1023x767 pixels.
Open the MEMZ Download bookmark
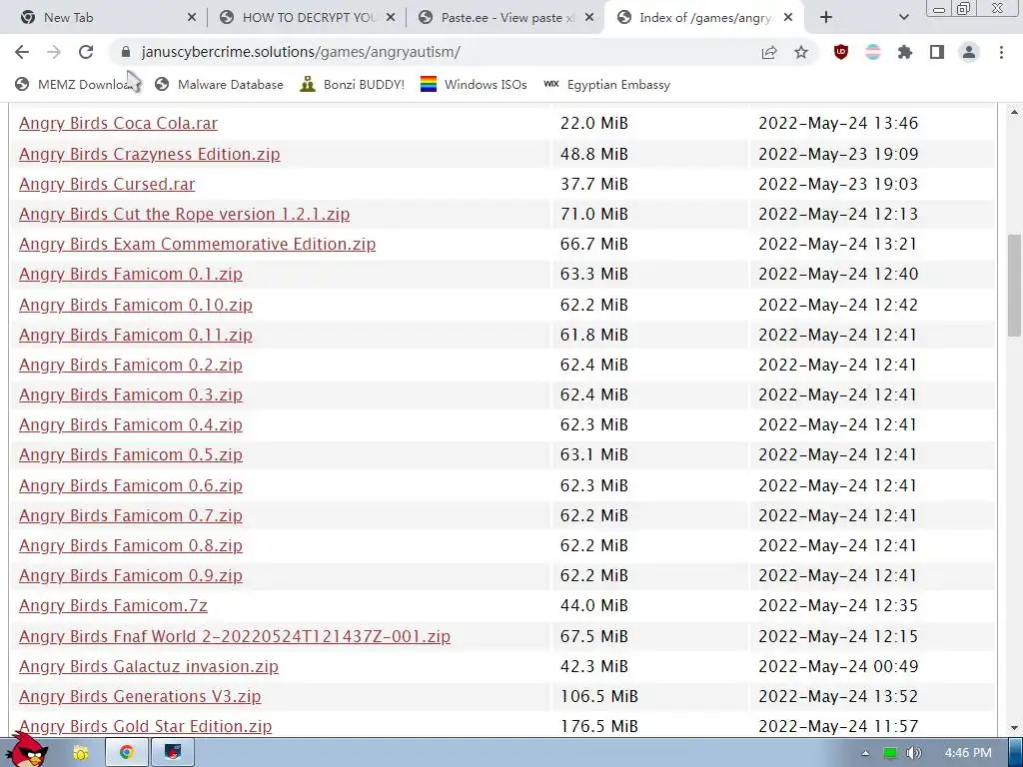pos(77,84)
